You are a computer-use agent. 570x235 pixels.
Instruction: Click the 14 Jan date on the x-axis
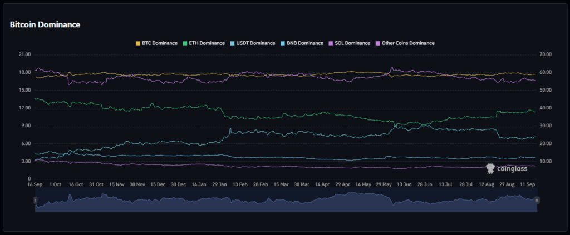[x=199, y=184]
